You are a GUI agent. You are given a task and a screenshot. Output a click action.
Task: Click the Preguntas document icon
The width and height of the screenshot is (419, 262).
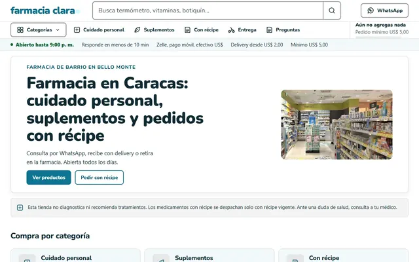click(x=269, y=29)
